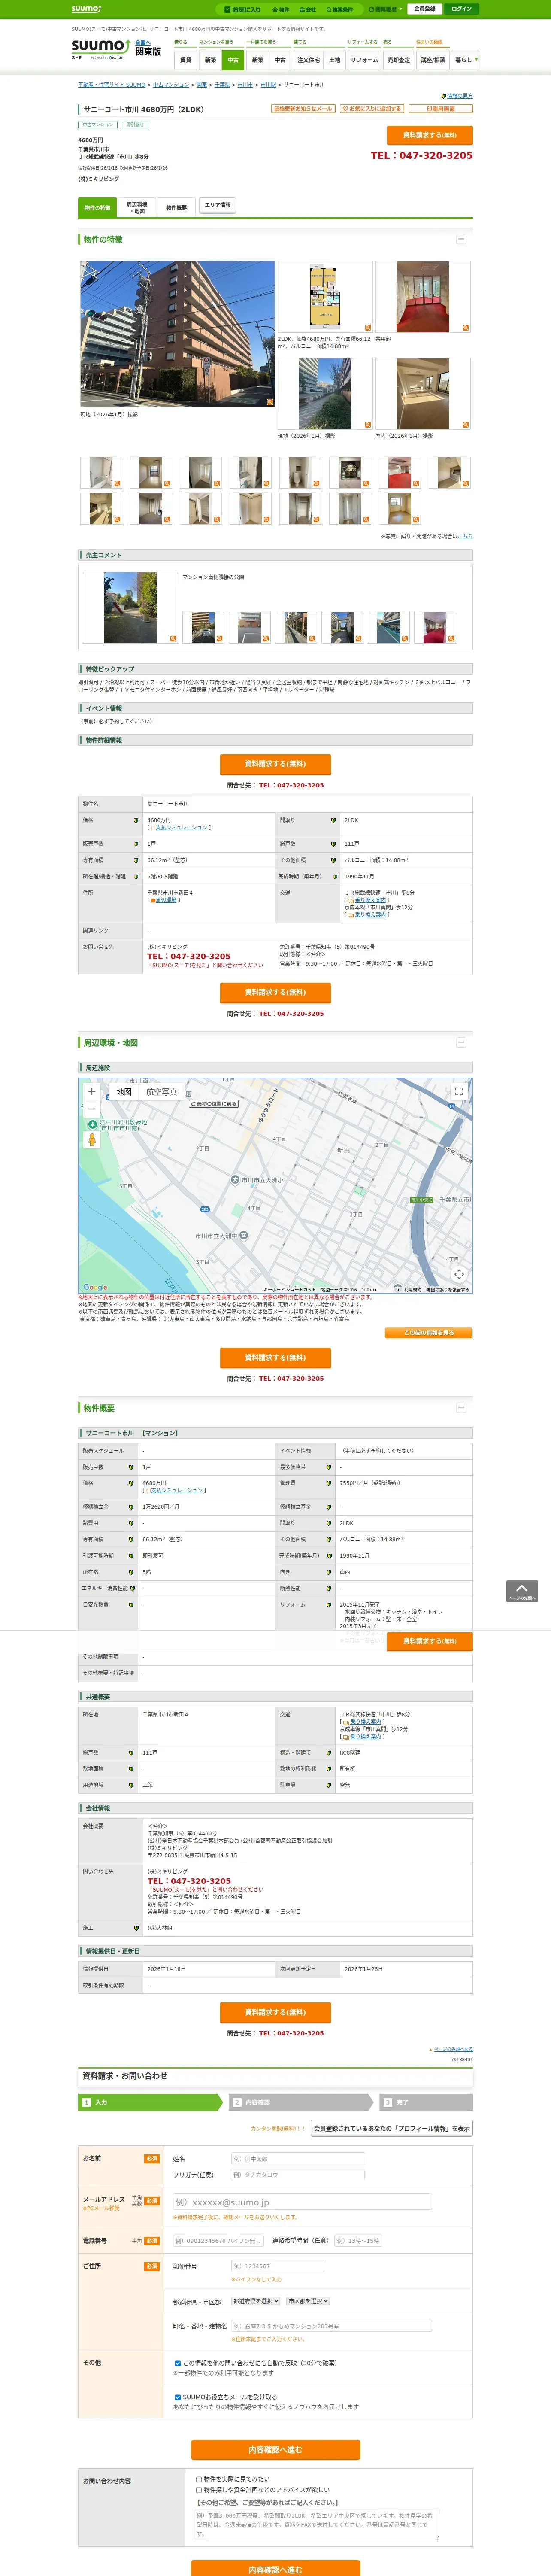Viewport: 551px width, 2576px height.
Task: Uncheck この情報を他の問い合わせにも自動で反映 checkbox
Action: point(178,2363)
